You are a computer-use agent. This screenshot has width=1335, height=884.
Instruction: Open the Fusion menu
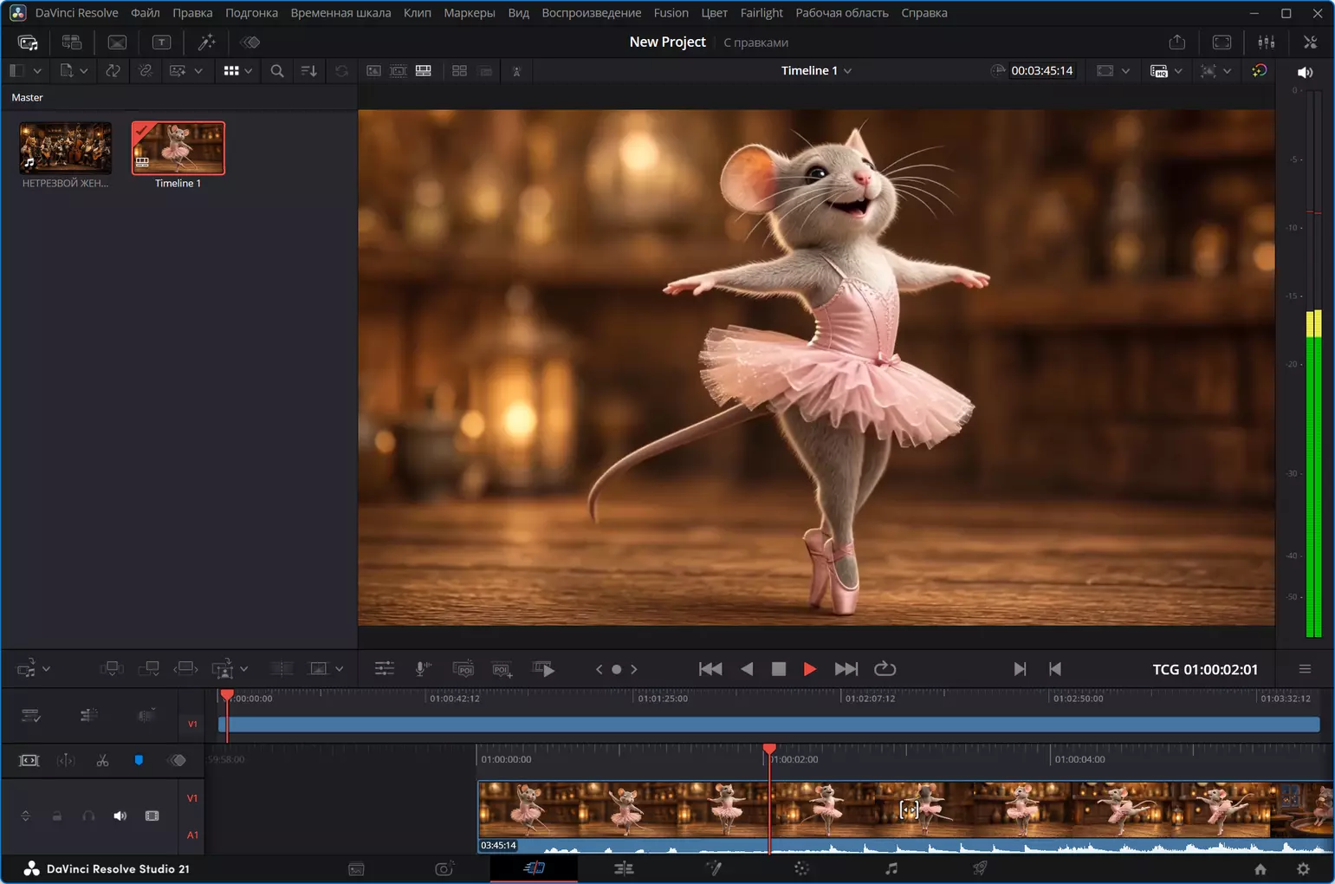point(671,13)
